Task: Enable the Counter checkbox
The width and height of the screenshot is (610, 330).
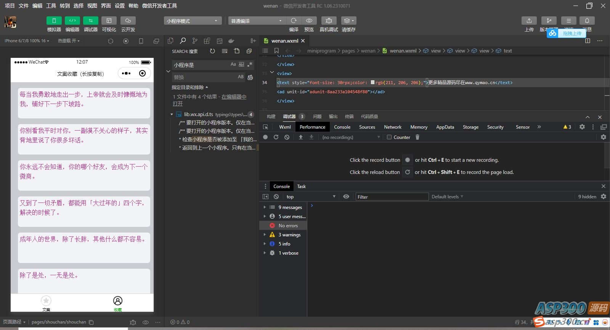Action: click(389, 137)
